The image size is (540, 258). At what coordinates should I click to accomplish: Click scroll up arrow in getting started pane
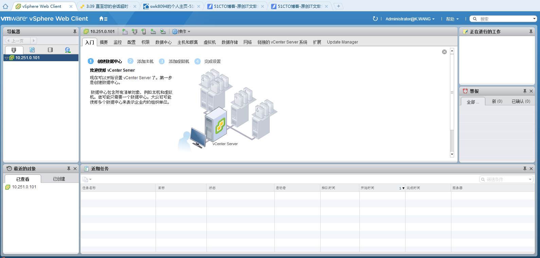click(x=452, y=51)
